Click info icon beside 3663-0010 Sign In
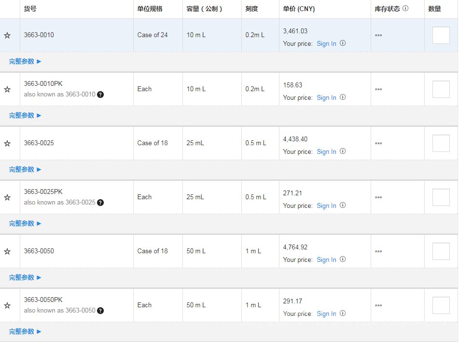The height and width of the screenshot is (342, 459). (x=343, y=43)
